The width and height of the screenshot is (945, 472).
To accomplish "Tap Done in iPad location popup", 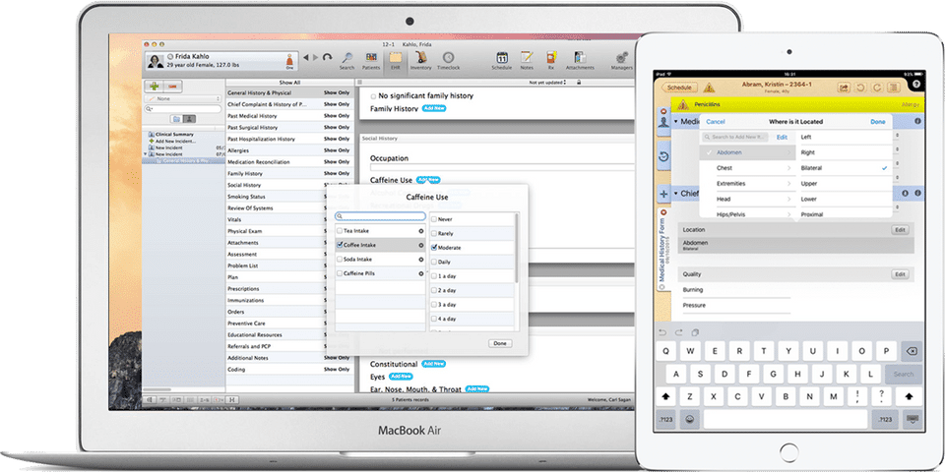I will (x=877, y=122).
